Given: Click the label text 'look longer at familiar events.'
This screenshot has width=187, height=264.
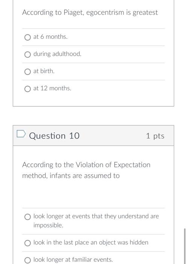Looking at the screenshot, I should click(x=73, y=259).
